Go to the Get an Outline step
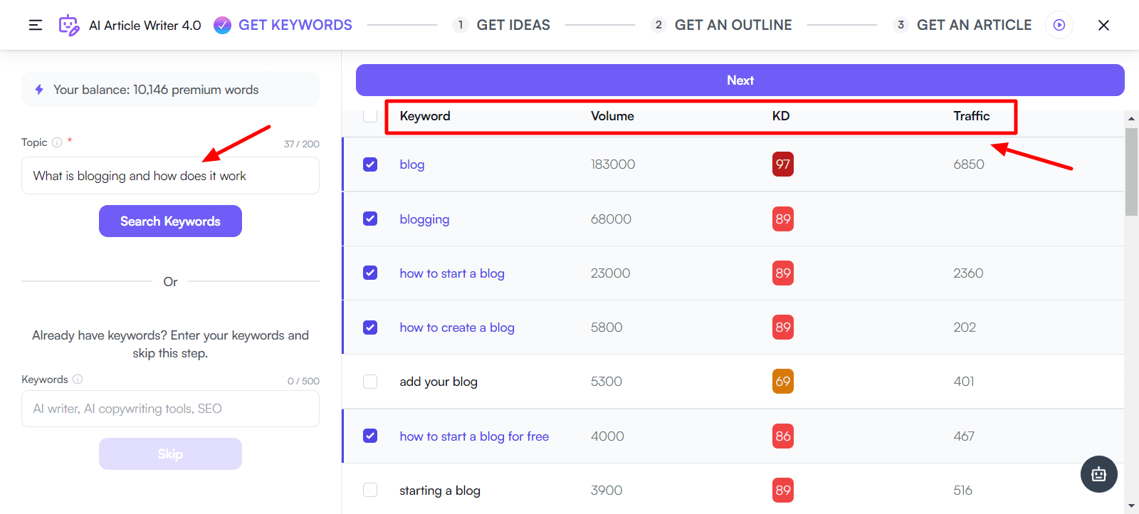Screen dimensions: 1139x514 pos(721,25)
